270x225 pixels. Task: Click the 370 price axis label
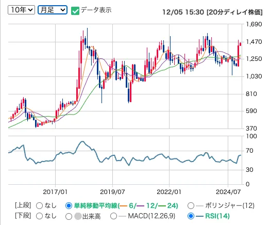point(251,128)
